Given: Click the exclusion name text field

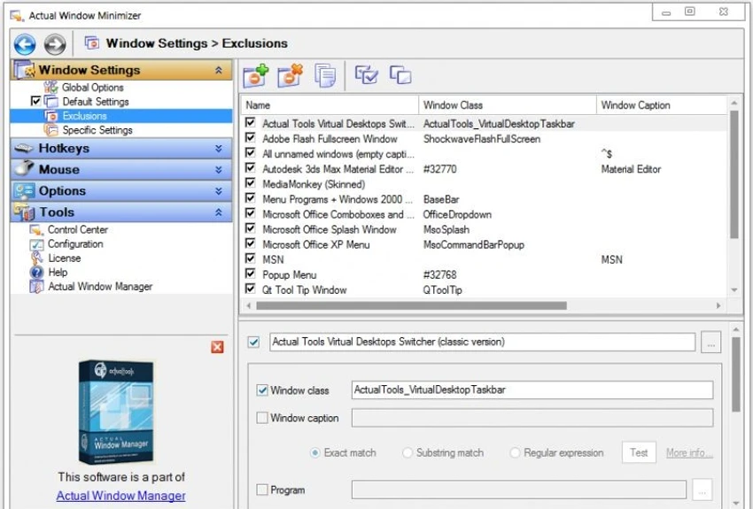Looking at the screenshot, I should [x=482, y=342].
